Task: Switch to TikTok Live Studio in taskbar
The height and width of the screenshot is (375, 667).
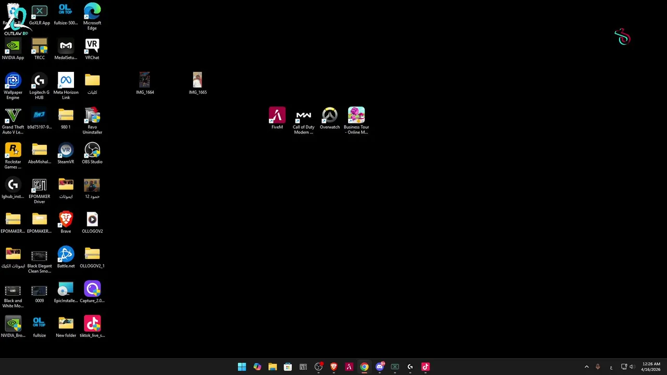Action: click(426, 367)
